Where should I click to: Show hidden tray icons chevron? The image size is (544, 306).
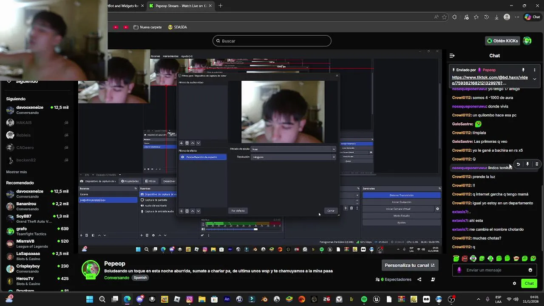pos(478,299)
